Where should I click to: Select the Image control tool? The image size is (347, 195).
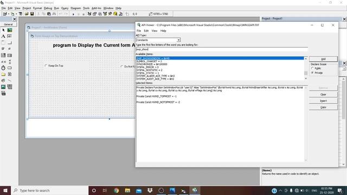pyautogui.click(x=3, y=87)
